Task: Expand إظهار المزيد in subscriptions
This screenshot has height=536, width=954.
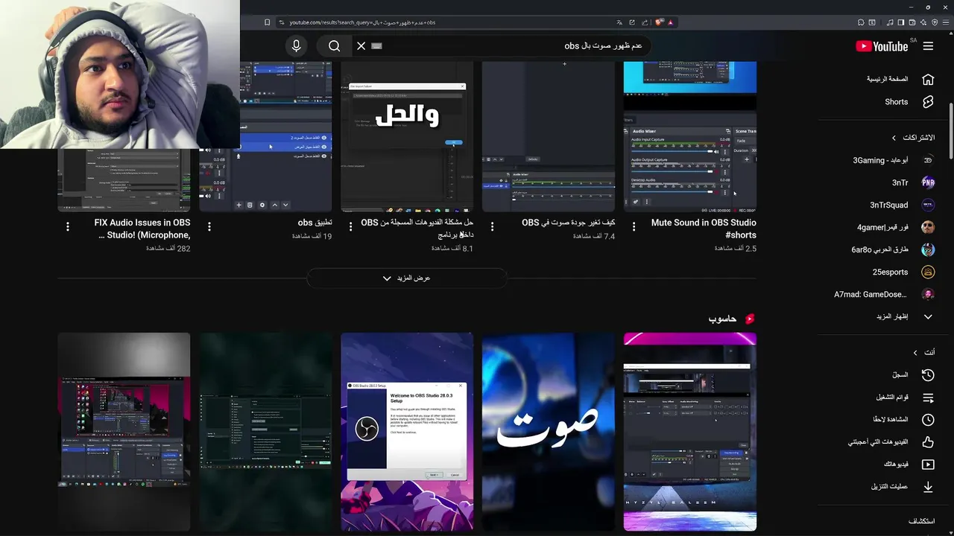Action: coord(893,316)
